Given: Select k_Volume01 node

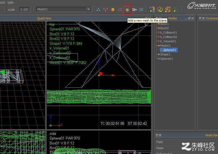Looking at the screenshot, I should 168,41.
